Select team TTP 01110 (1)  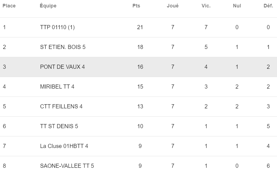pyautogui.click(x=57, y=27)
